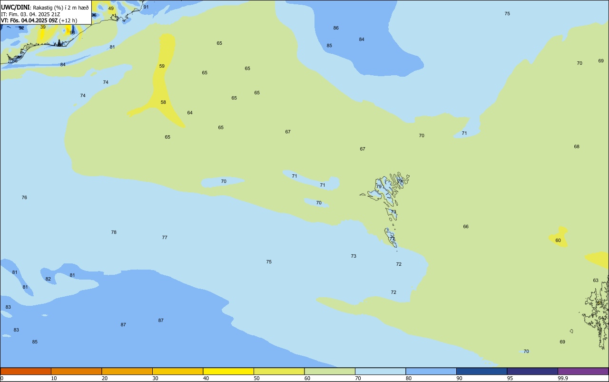
Task: Click the IT: Fim. 03. 04. 2025 21Z line
Action: point(30,14)
